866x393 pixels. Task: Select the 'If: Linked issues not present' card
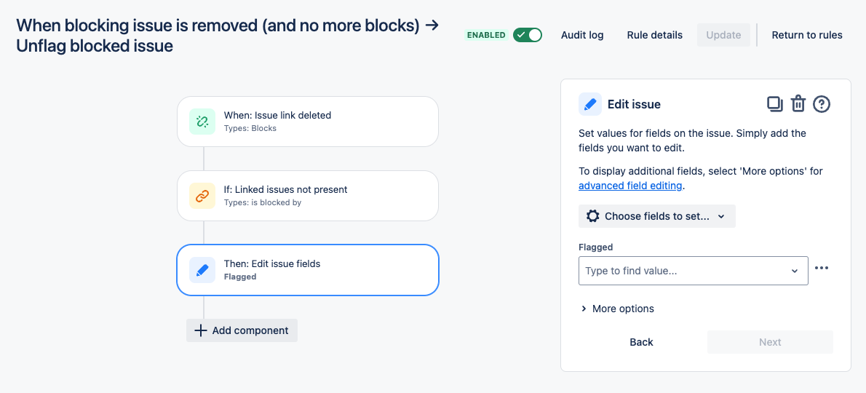(308, 195)
